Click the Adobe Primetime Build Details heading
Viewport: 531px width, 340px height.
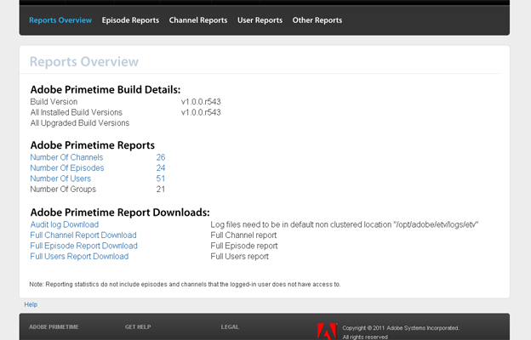106,89
